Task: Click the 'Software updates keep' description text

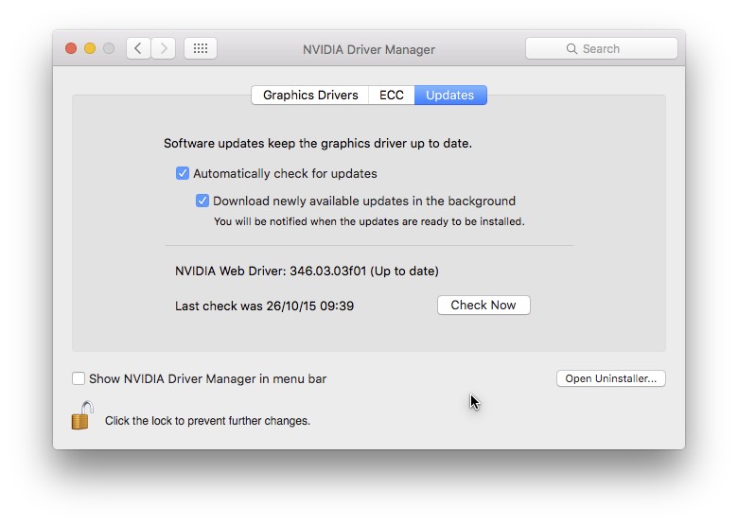Action: 318,143
